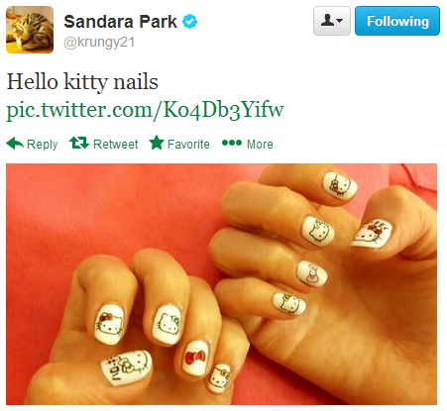447x411 pixels.
Task: Click the Retweet text label
Action: pyautogui.click(x=115, y=145)
